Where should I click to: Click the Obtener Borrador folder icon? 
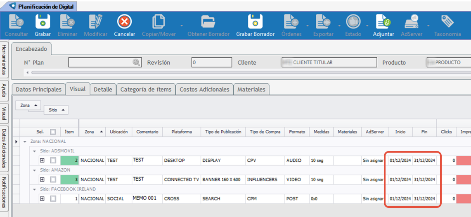point(208,23)
